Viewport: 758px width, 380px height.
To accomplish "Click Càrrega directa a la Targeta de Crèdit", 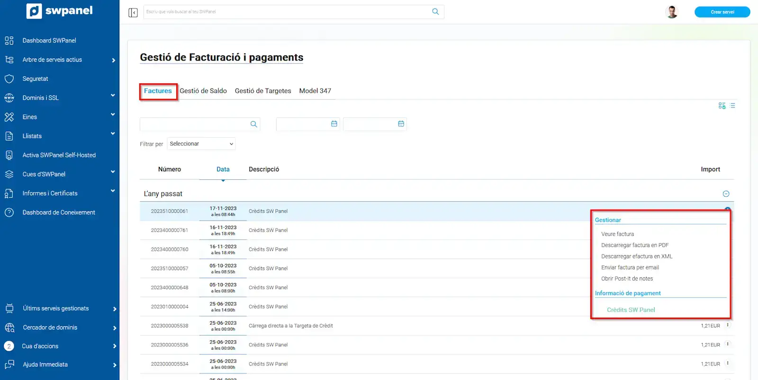I will point(291,326).
